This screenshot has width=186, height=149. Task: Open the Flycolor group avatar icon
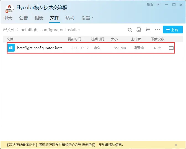click(10, 9)
